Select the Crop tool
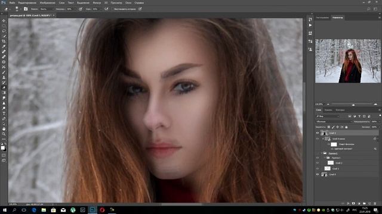 [x=4, y=41]
